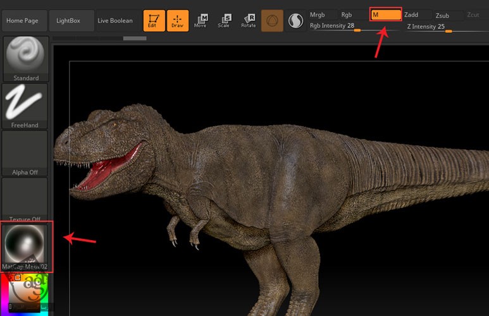This screenshot has height=316, width=489.
Task: Click the half-shaded sculptris sphere icon
Action: [x=295, y=21]
